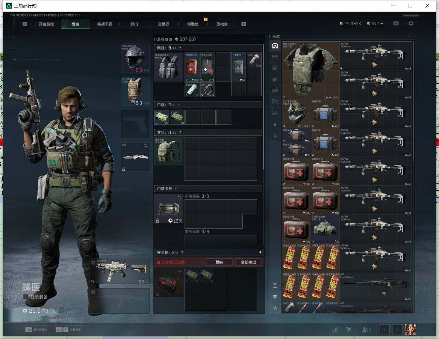
Task: Click the sort broom icon in sidebar
Action: click(x=275, y=308)
